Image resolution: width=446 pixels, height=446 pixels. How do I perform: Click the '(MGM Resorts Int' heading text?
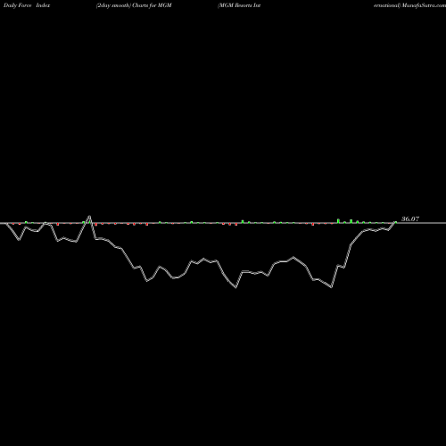[x=239, y=5]
